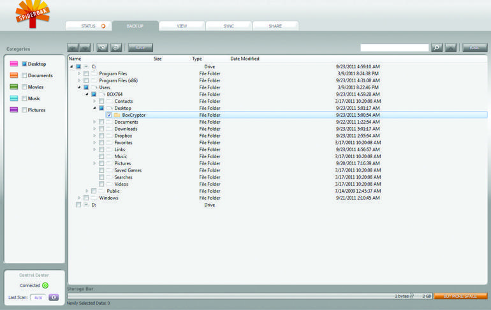Enable the Music category checkbox

24,99
